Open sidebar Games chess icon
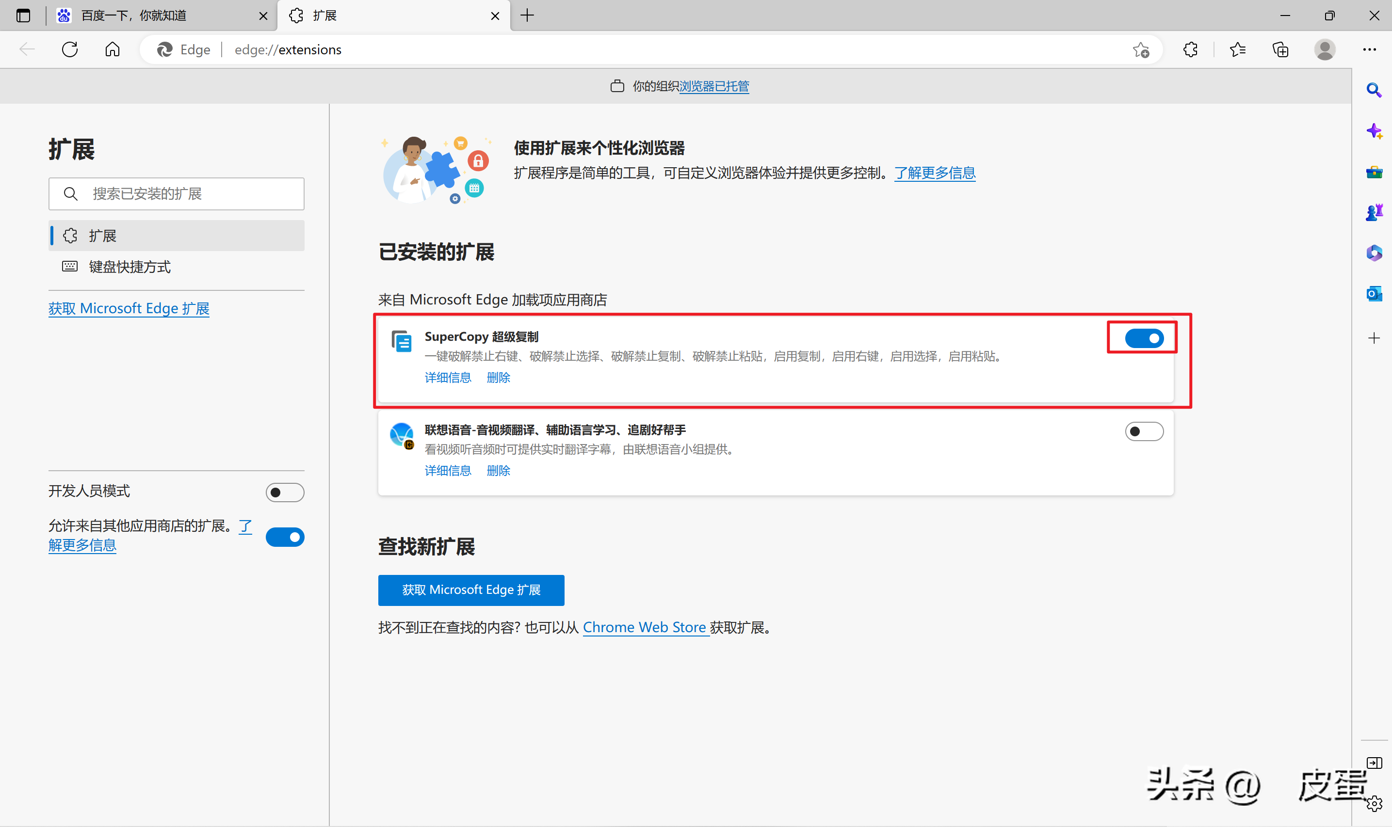The width and height of the screenshot is (1392, 827). point(1374,212)
